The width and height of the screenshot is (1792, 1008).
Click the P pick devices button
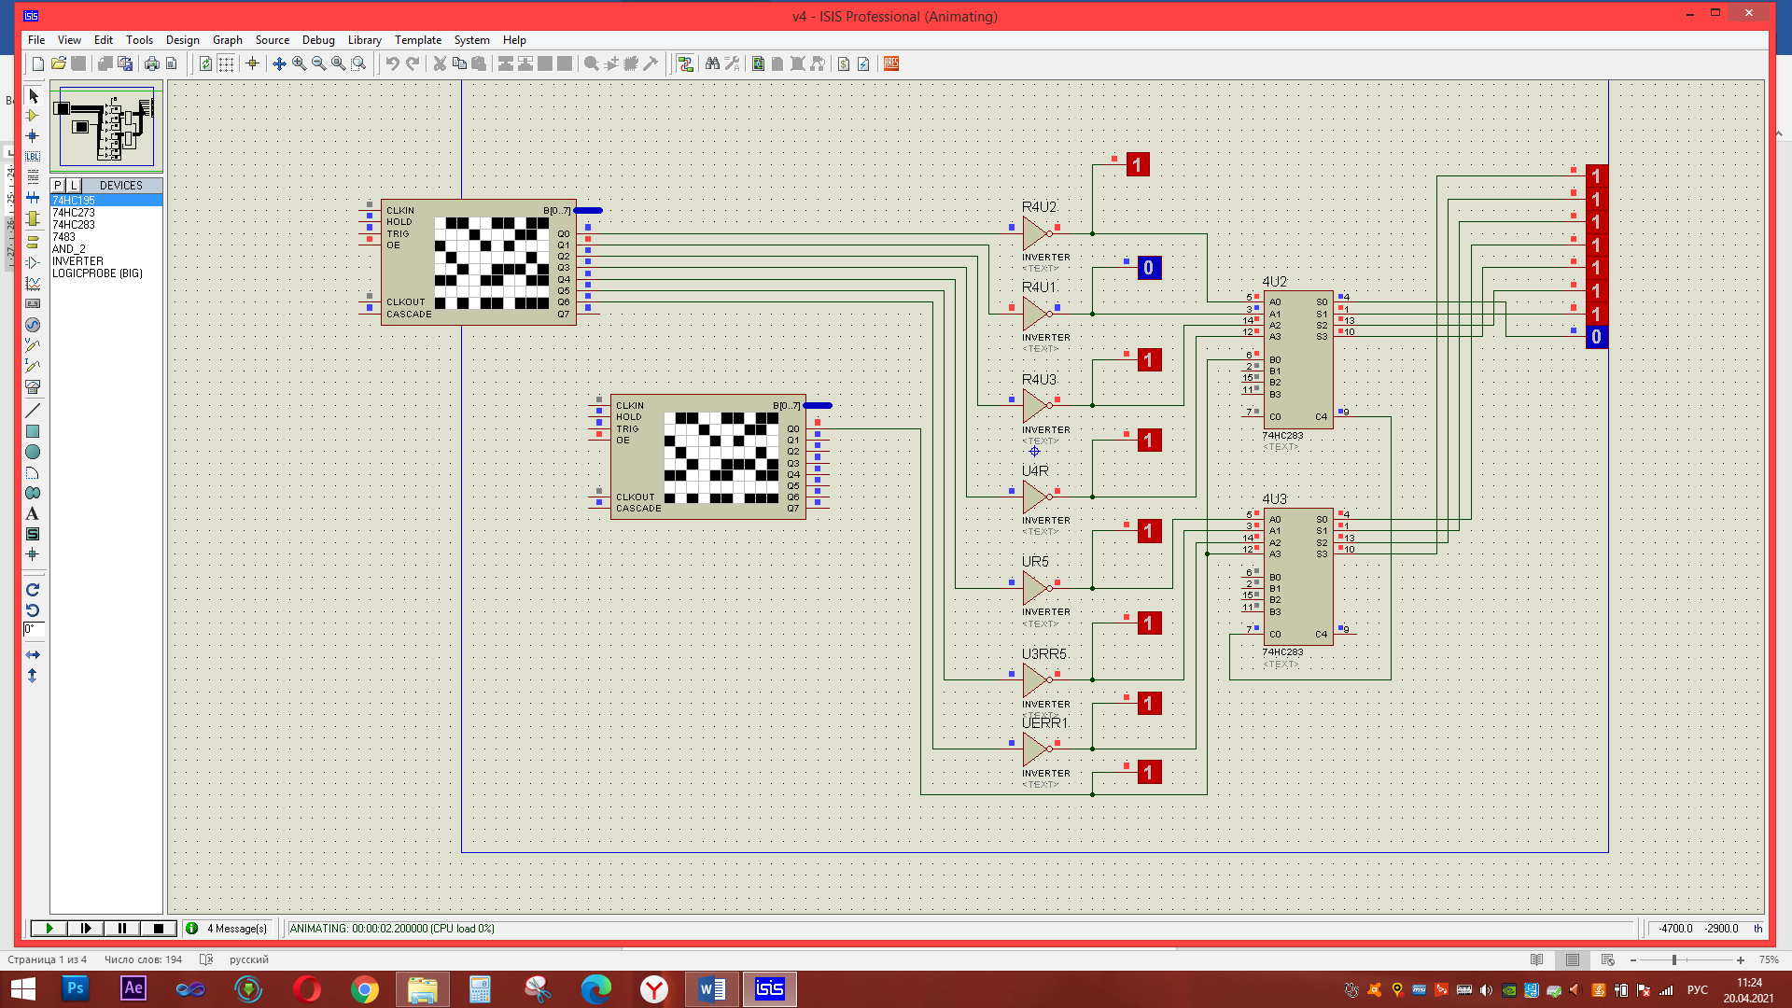[x=58, y=186]
